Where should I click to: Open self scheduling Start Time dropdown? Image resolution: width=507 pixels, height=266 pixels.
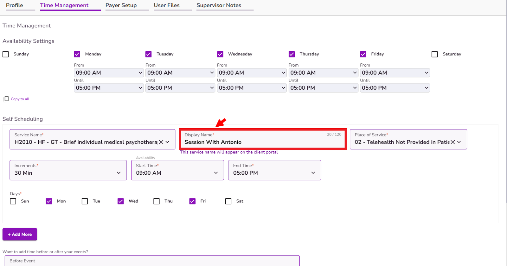pyautogui.click(x=177, y=170)
